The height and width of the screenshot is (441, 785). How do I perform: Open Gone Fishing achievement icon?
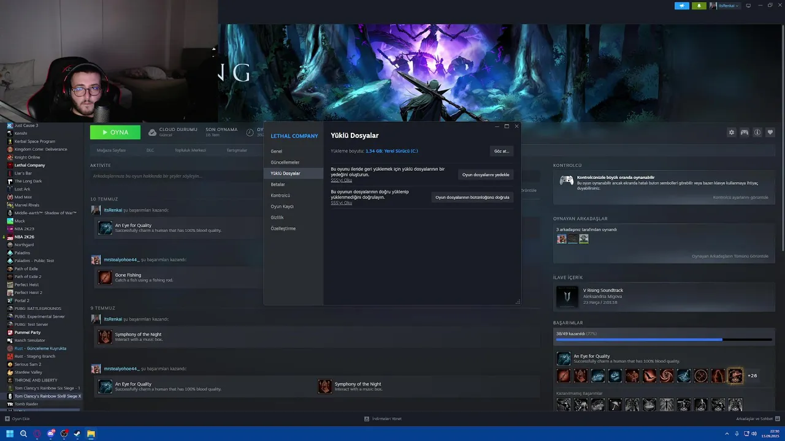coord(105,277)
